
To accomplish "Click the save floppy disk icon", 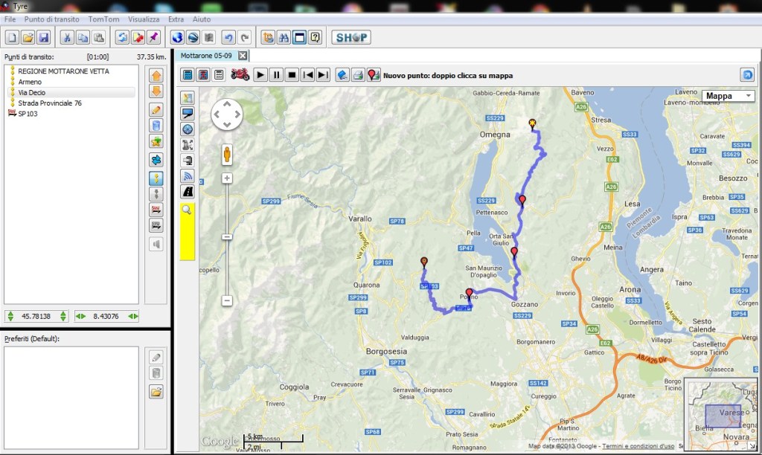I will coord(43,37).
